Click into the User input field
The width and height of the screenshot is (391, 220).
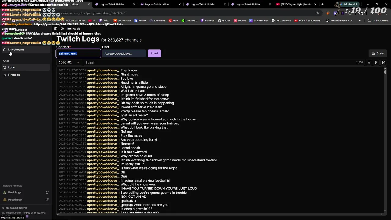tap(124, 53)
